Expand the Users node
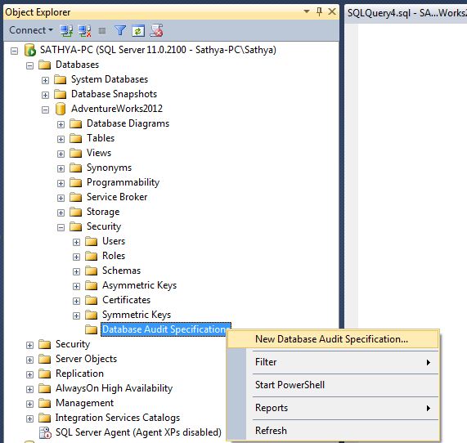 pos(76,242)
